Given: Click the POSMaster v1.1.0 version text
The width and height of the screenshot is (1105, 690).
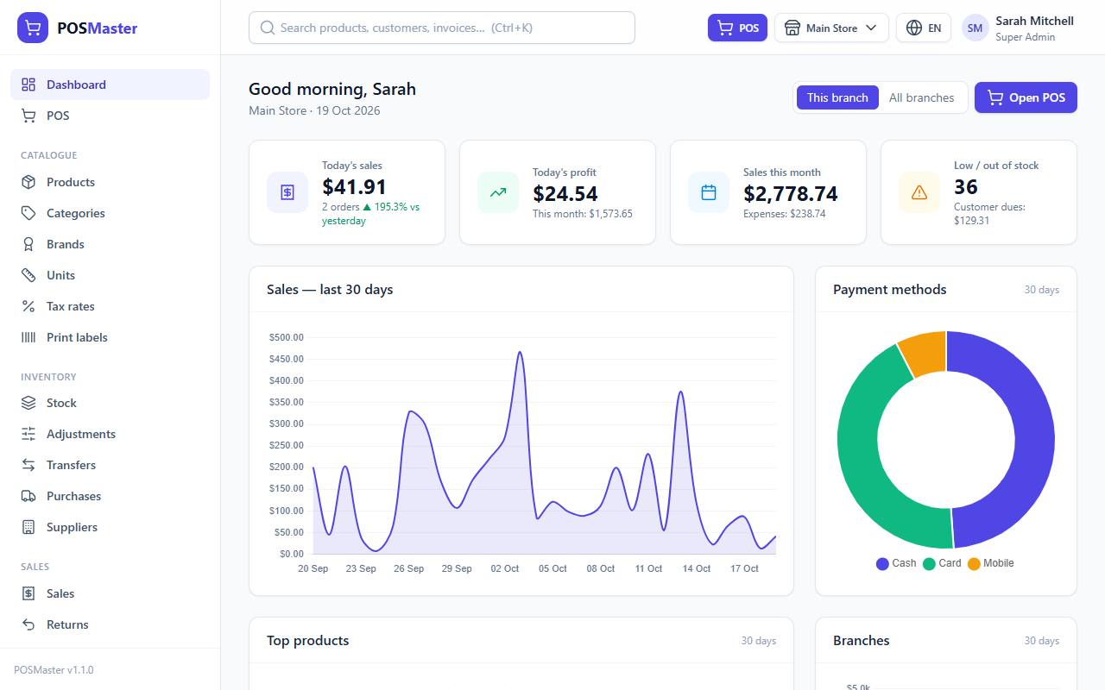Looking at the screenshot, I should click(54, 669).
